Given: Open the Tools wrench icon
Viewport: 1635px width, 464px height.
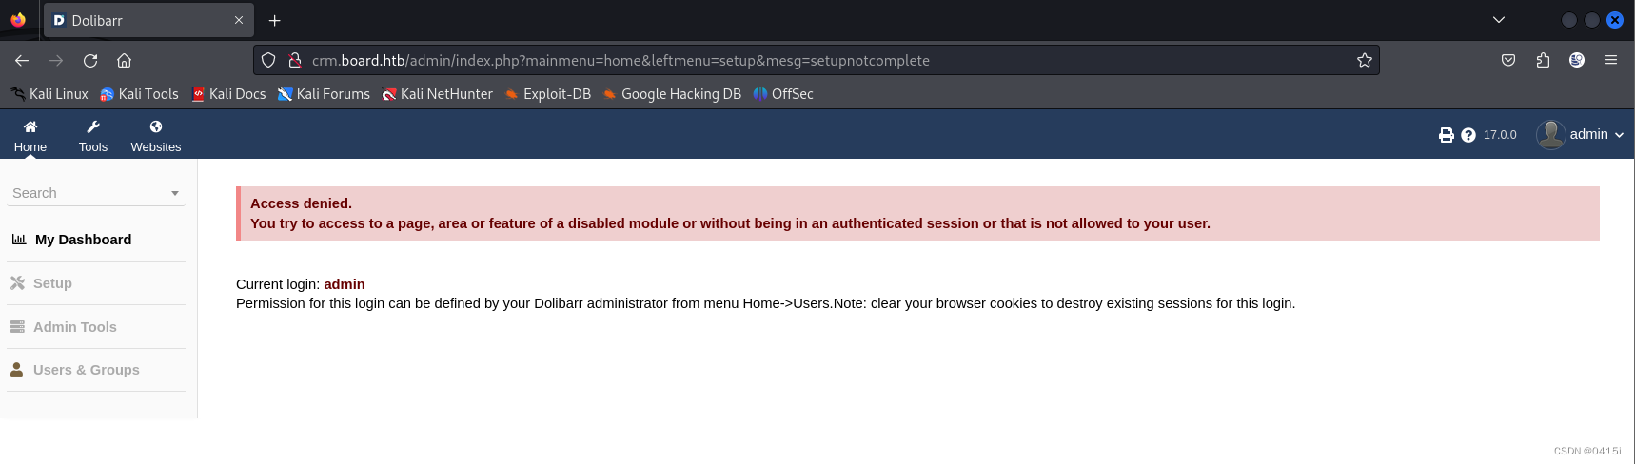Looking at the screenshot, I should [93, 126].
